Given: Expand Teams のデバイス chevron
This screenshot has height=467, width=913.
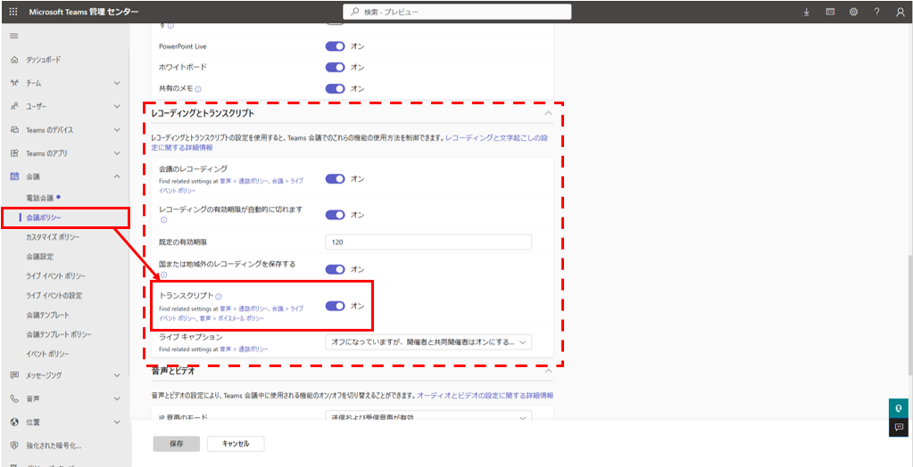Looking at the screenshot, I should tap(117, 130).
